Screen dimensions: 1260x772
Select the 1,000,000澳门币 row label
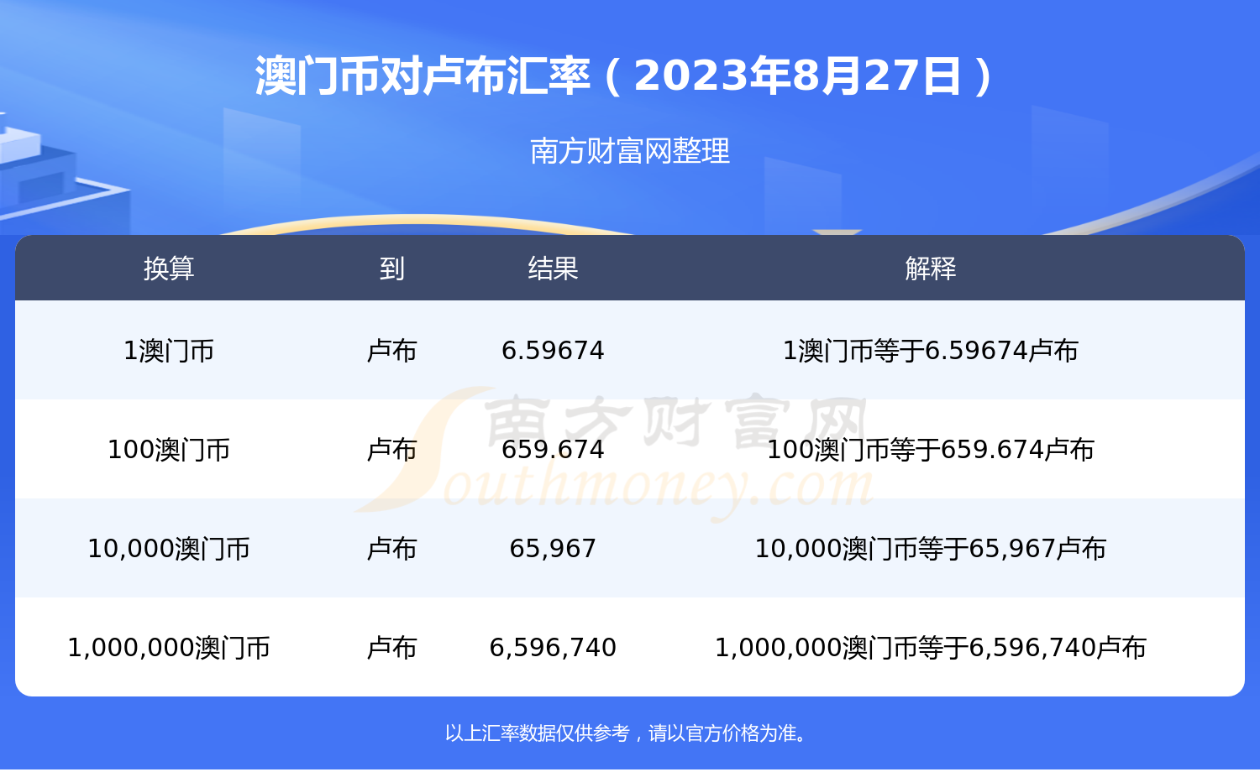171,647
